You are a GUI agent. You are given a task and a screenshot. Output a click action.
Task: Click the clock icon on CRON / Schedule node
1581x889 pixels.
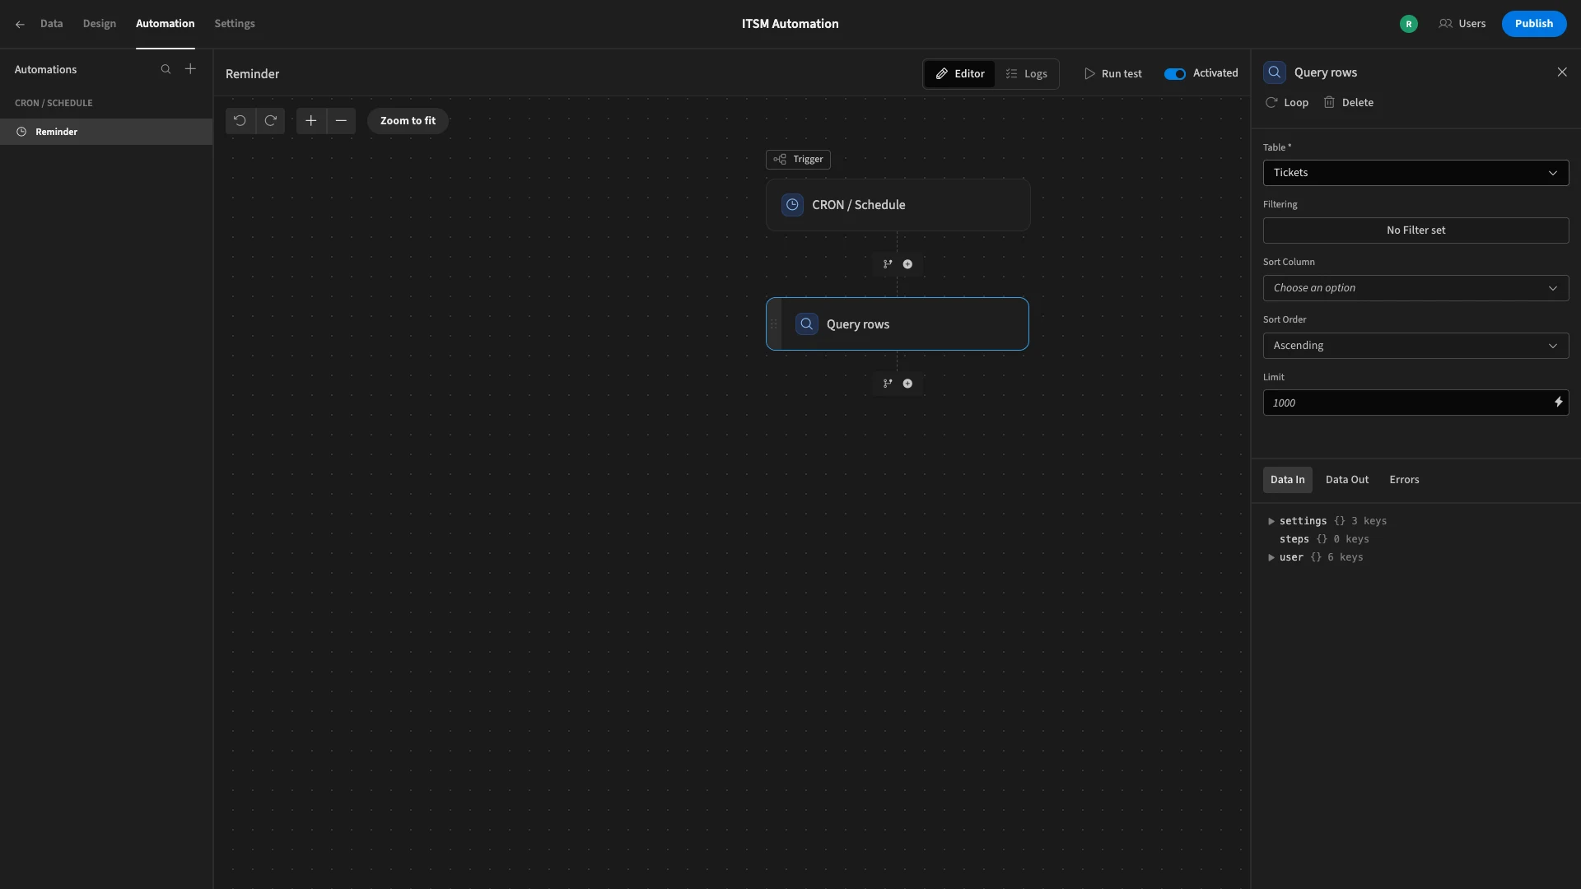point(792,205)
